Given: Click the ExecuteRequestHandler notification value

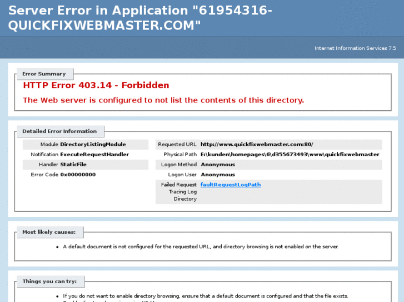Looking at the screenshot, I should click(94, 154).
